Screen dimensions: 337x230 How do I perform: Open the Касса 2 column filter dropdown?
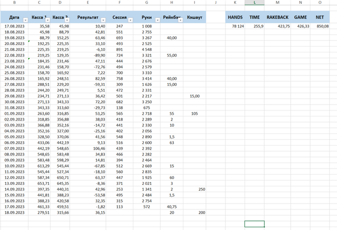click(67, 20)
